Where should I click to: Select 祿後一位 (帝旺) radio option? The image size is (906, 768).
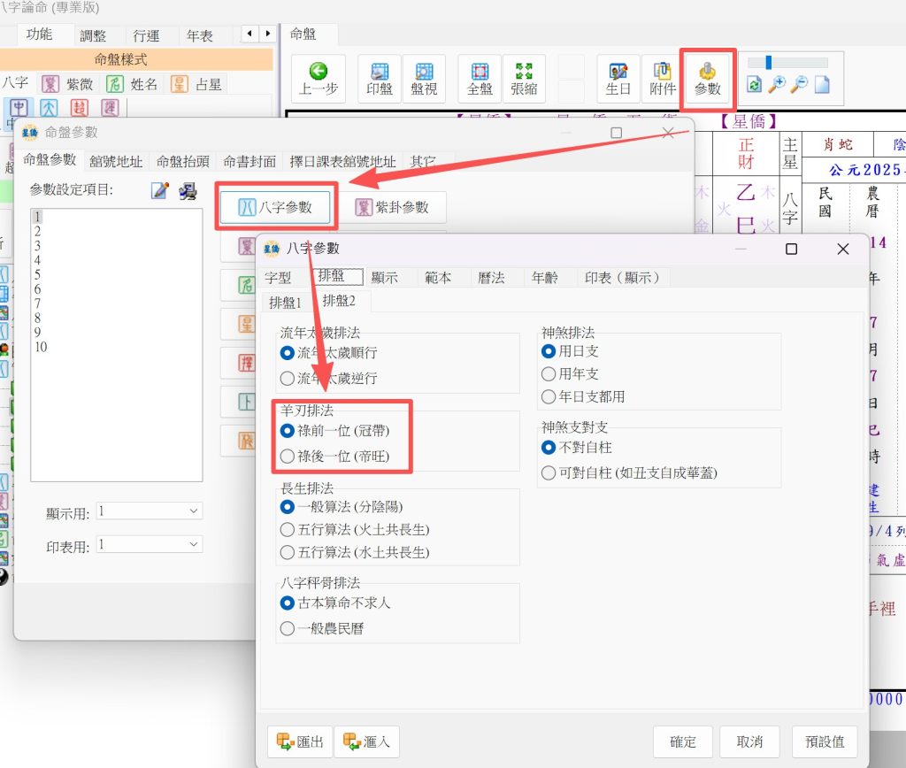[287, 457]
